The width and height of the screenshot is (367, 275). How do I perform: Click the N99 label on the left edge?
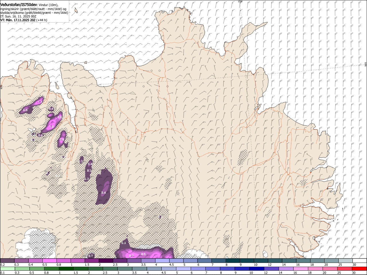coord(1,87)
